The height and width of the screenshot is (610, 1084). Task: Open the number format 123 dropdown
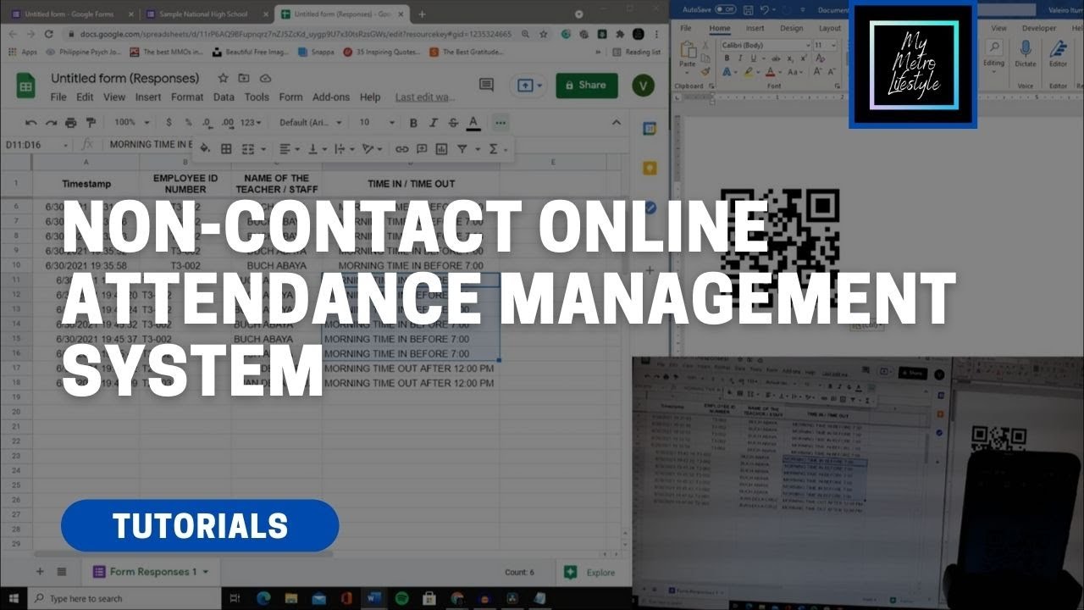click(250, 123)
